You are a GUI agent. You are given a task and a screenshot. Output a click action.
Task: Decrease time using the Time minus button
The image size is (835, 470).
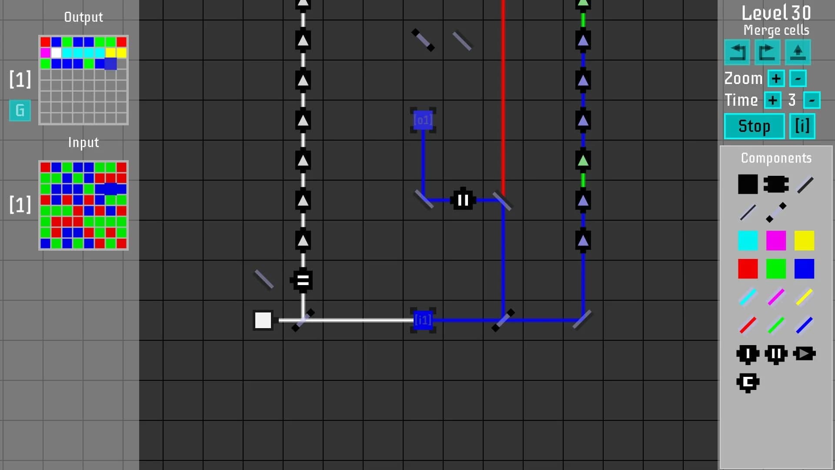[x=812, y=100]
